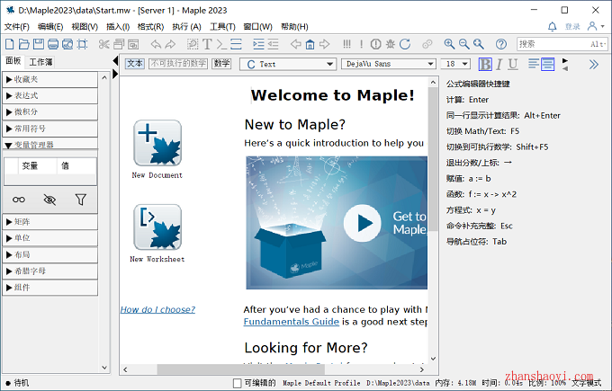Expand the 单位 palette
The height and width of the screenshot is (391, 612).
point(50,238)
